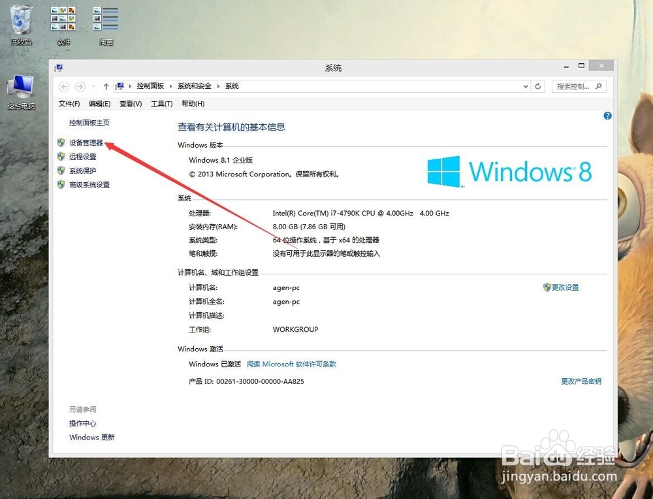Click the WORKGROUP value

pos(295,329)
